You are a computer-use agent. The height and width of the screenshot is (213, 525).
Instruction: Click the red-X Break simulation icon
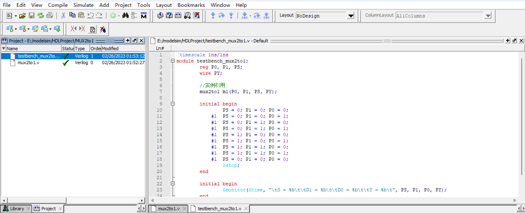tap(196, 16)
